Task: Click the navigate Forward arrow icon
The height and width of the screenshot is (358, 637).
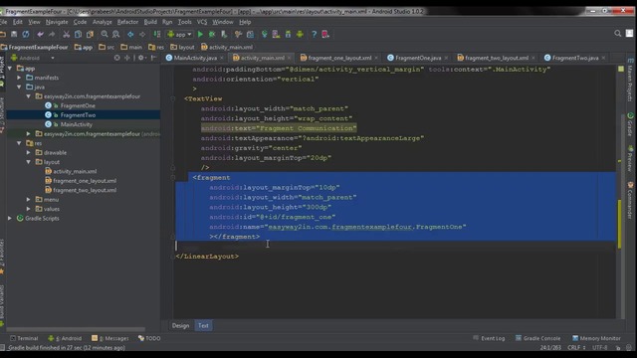Action: coord(142,35)
